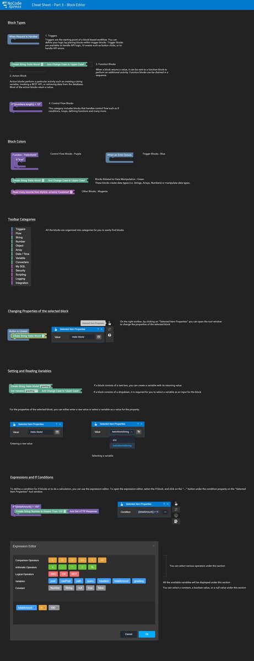254x661 pixels.
Task: Add a Number constant
Action: 55,588
